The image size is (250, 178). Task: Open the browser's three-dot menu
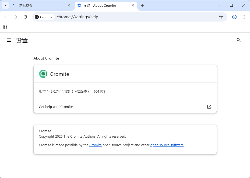pyautogui.click(x=244, y=17)
